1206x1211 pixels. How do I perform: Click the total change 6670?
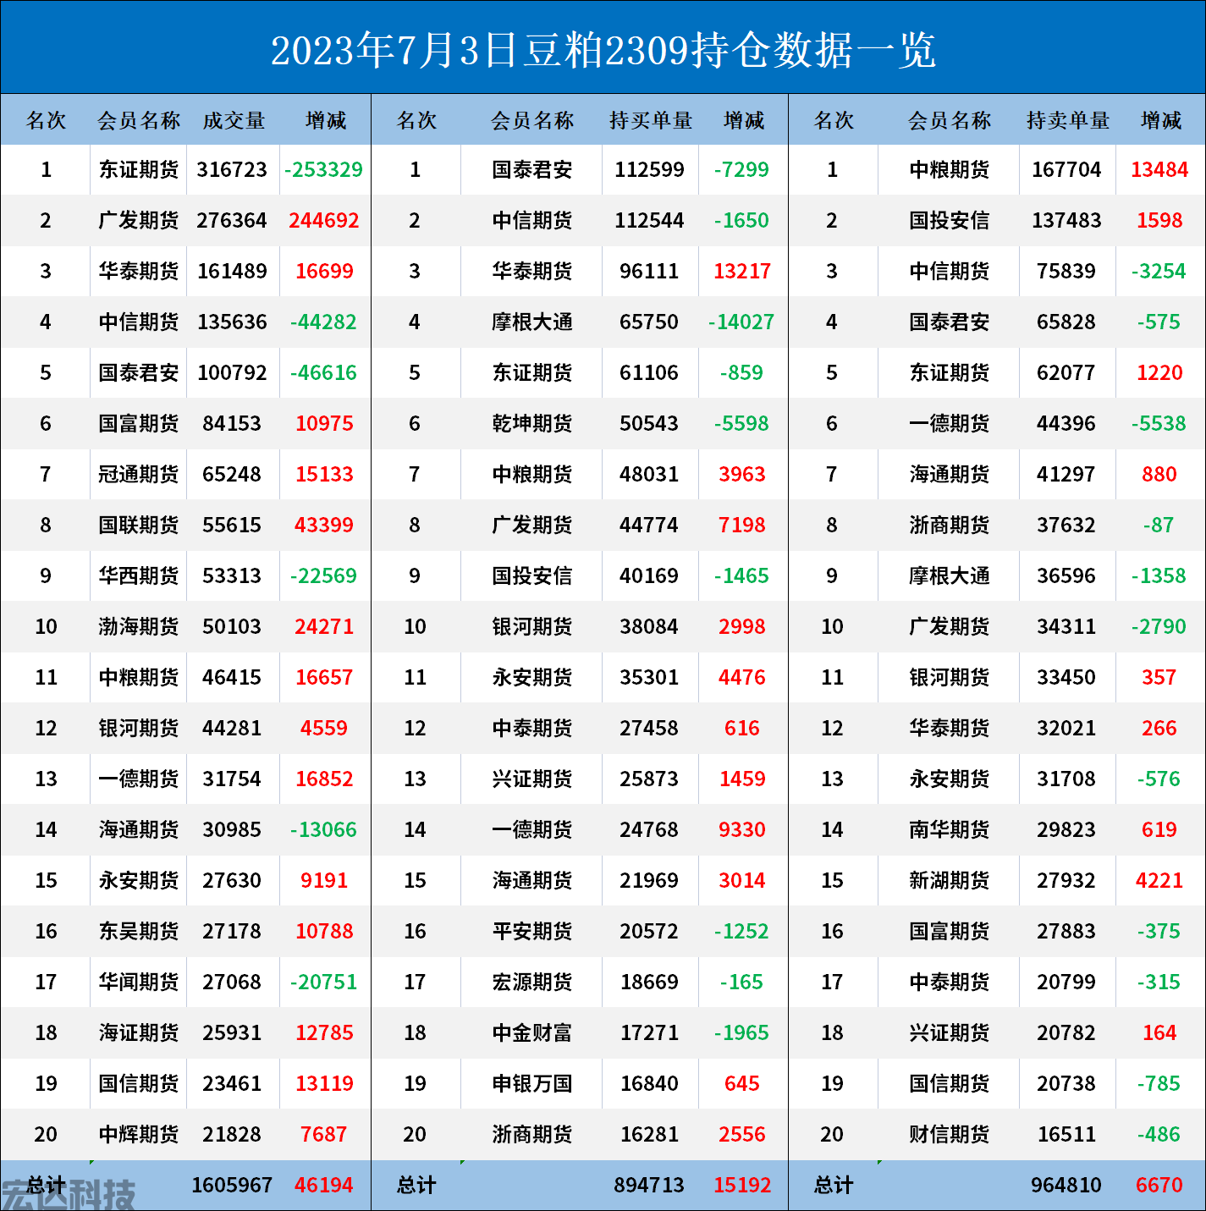tap(1159, 1185)
